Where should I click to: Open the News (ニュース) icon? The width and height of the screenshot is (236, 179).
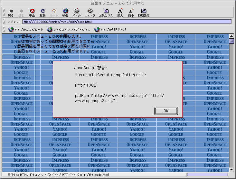point(90,13)
